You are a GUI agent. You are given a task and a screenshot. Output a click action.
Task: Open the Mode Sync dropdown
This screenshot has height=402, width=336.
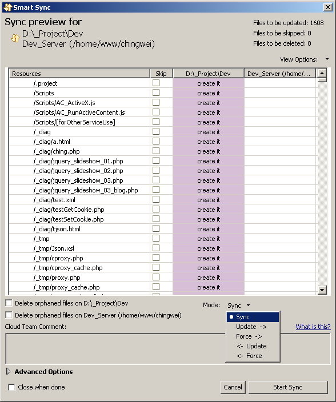[x=238, y=305]
